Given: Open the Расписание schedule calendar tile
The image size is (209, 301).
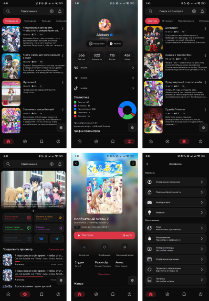Looking at the screenshot, I should pos(18,217).
